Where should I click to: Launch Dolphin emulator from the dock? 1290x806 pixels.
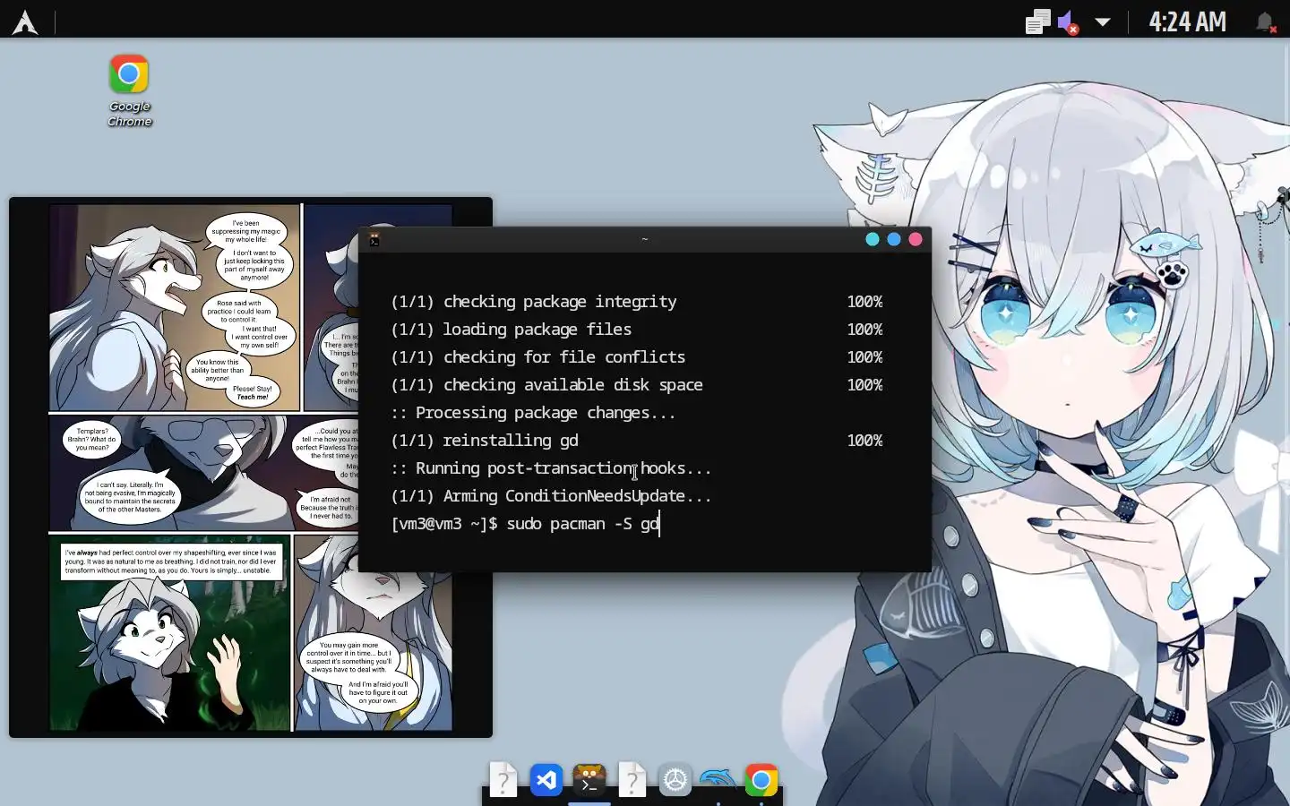(x=718, y=779)
